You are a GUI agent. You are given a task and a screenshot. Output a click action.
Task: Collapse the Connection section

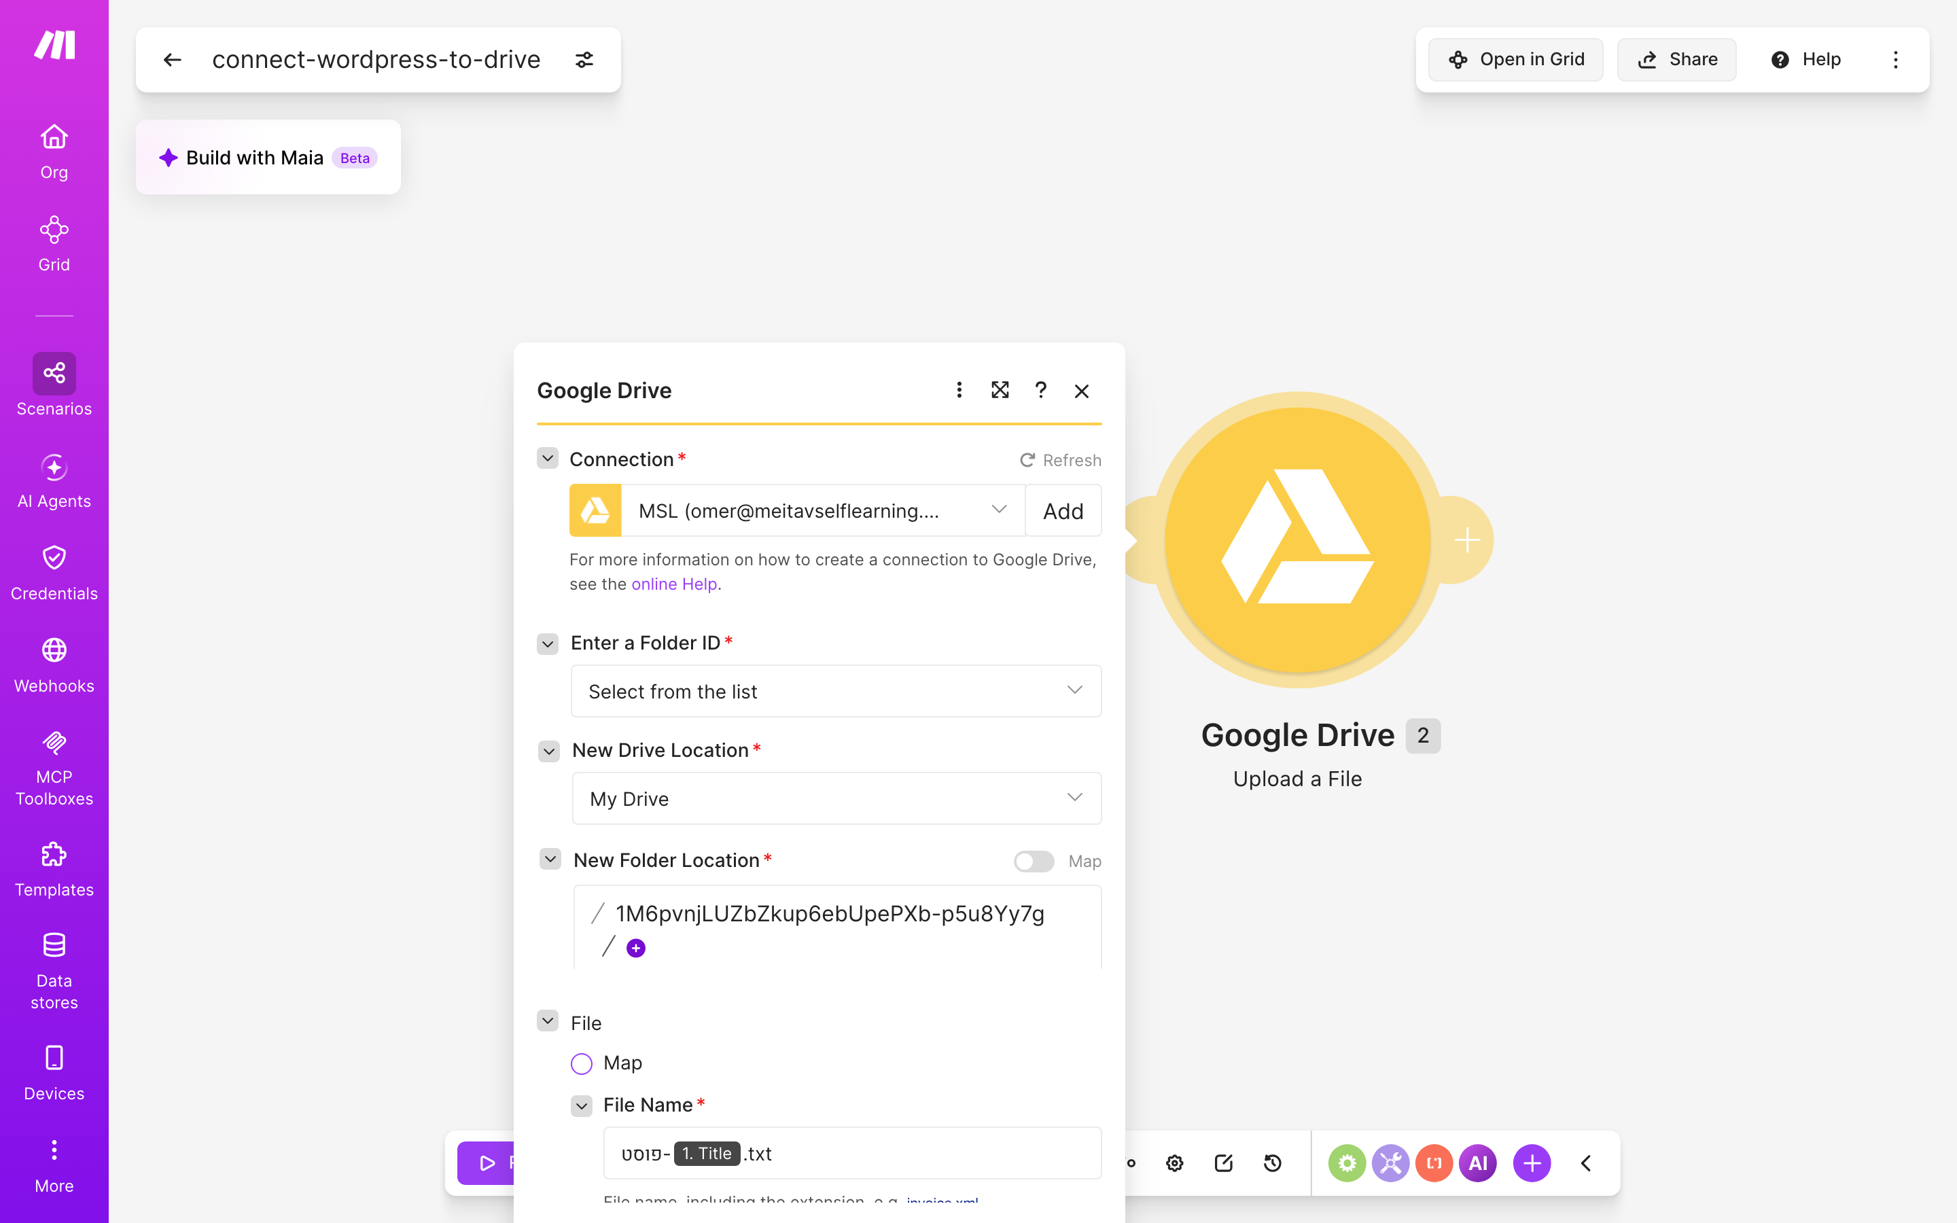548,459
